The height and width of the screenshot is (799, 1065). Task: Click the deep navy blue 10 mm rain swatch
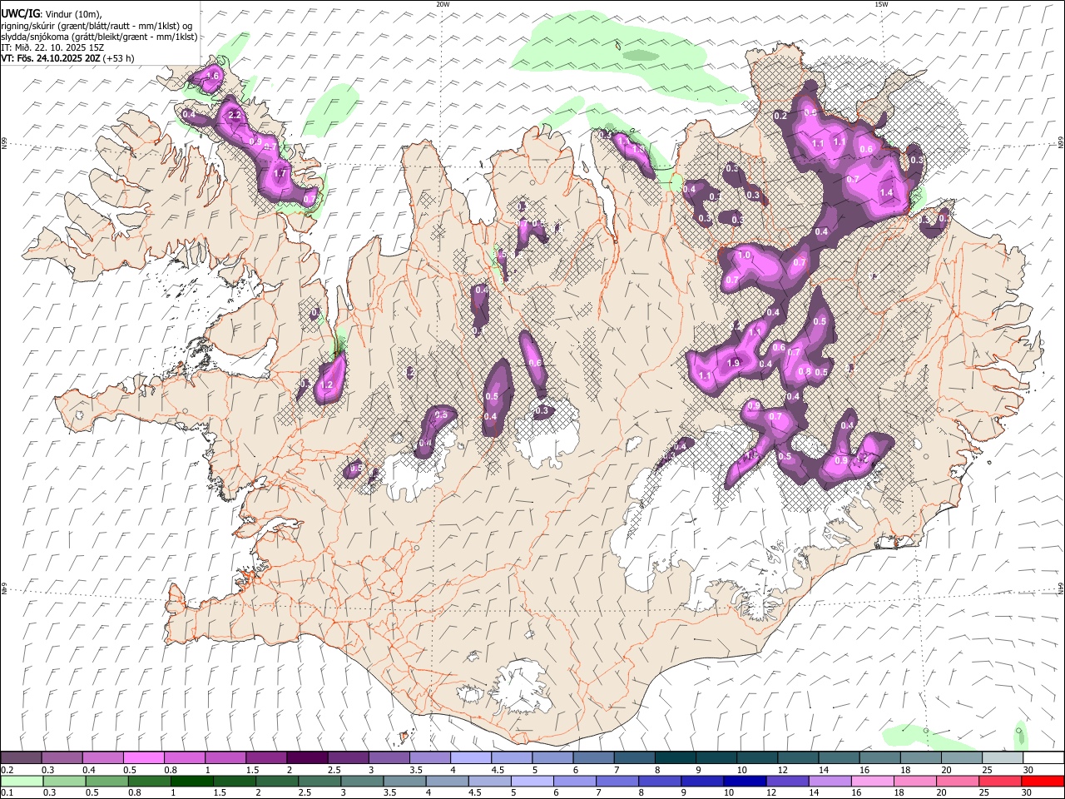(743, 781)
